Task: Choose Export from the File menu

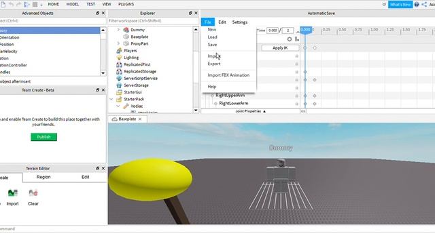Action: (x=214, y=64)
